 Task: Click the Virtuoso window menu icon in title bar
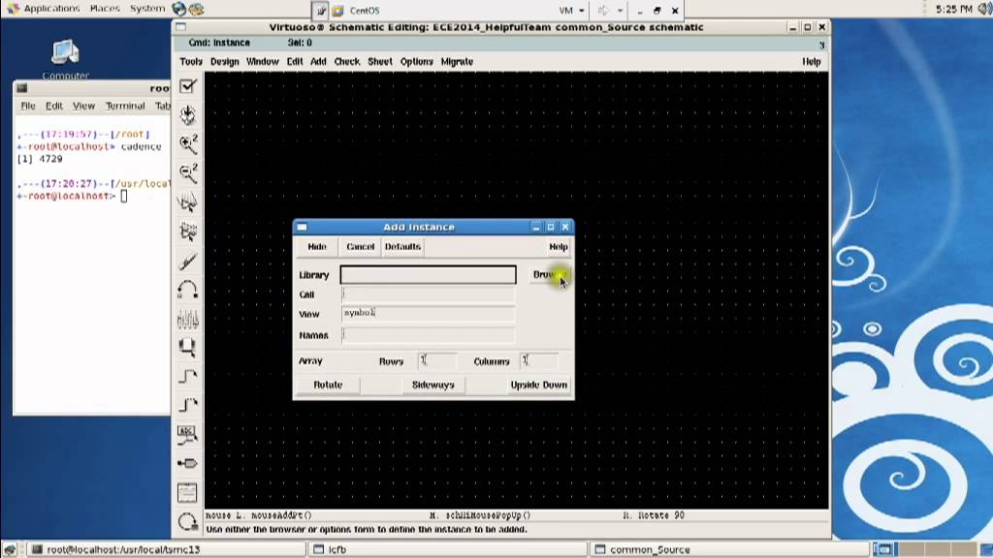[x=181, y=26]
